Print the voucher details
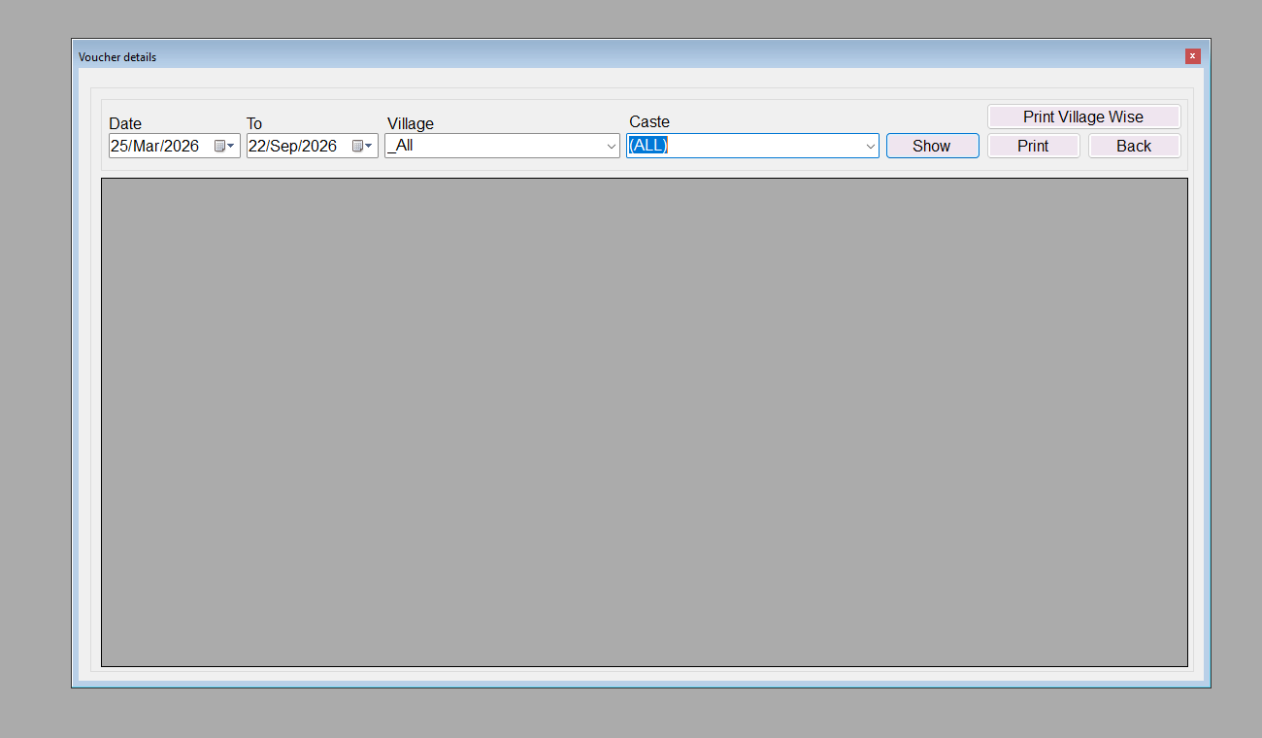1262x738 pixels. click(x=1033, y=146)
